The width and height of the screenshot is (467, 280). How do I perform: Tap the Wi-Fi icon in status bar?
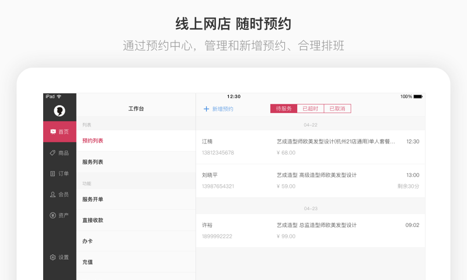pyautogui.click(x=59, y=96)
